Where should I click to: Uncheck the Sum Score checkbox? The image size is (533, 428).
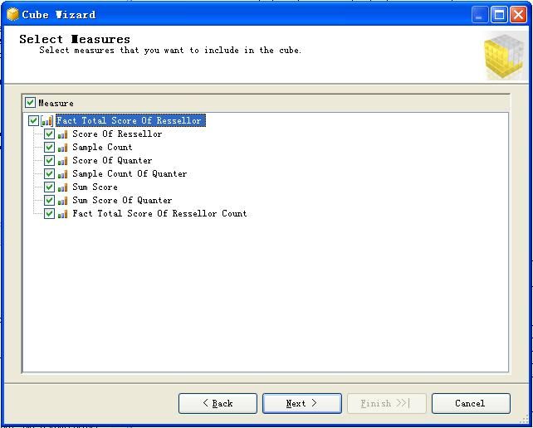tap(49, 187)
